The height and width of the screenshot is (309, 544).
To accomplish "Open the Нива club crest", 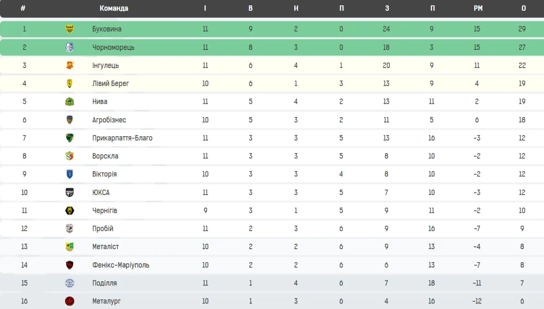I will click(69, 102).
